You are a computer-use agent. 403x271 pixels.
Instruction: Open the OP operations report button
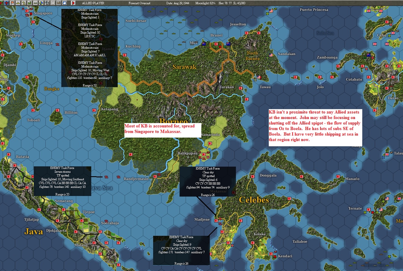[x=53, y=3]
